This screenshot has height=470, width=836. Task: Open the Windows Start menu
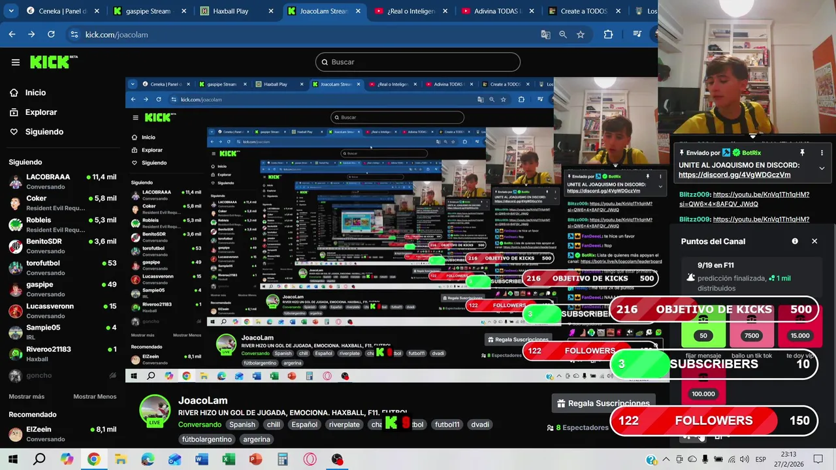pyautogui.click(x=12, y=460)
